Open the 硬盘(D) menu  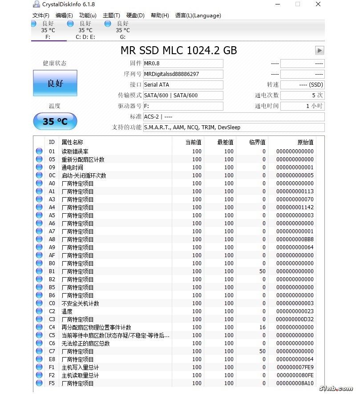(x=135, y=16)
